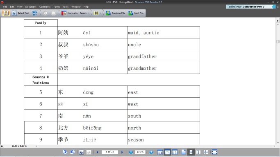Open the View menu
The image size is (280, 157).
(x=20, y=7)
